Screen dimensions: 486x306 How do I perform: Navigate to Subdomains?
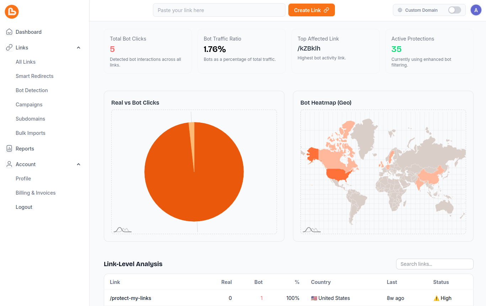point(30,119)
